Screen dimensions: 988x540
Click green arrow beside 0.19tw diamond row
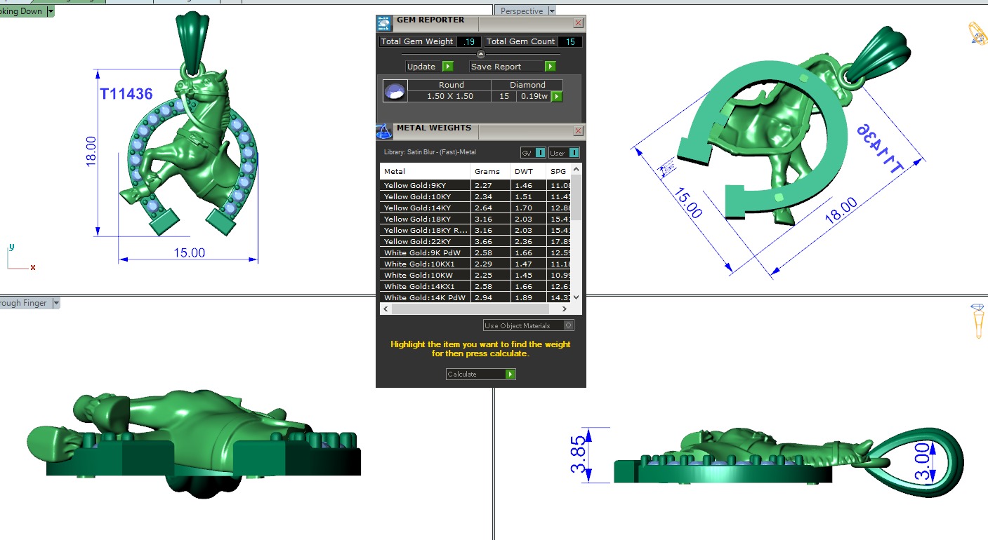(557, 96)
